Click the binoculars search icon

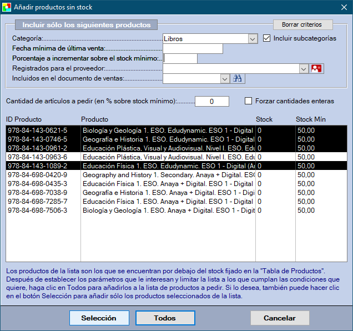[x=238, y=79]
